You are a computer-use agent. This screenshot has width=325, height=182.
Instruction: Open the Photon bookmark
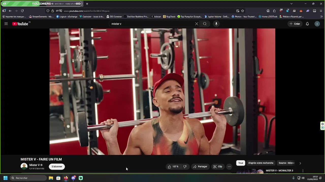click(244, 17)
